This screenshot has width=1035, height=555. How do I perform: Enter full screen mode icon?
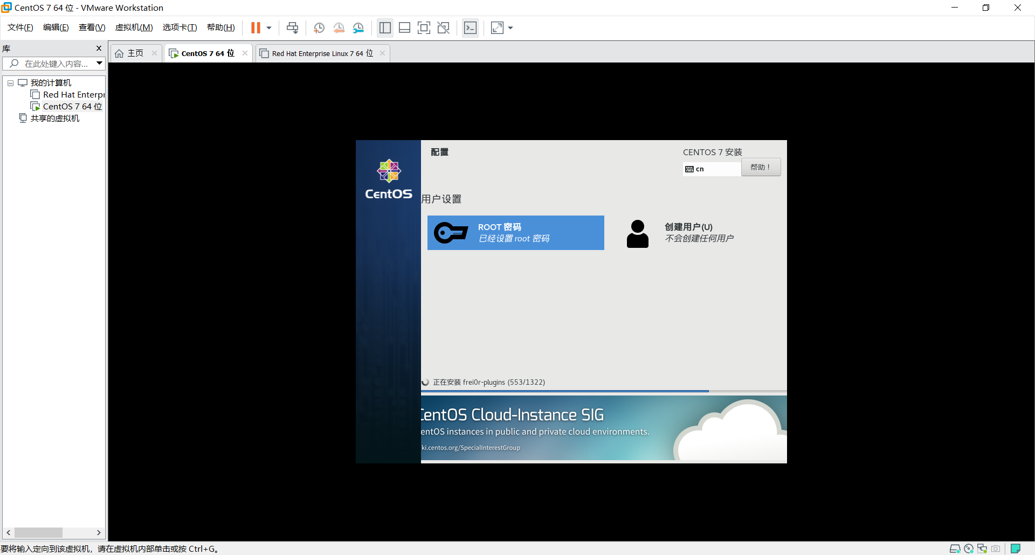pyautogui.click(x=424, y=27)
